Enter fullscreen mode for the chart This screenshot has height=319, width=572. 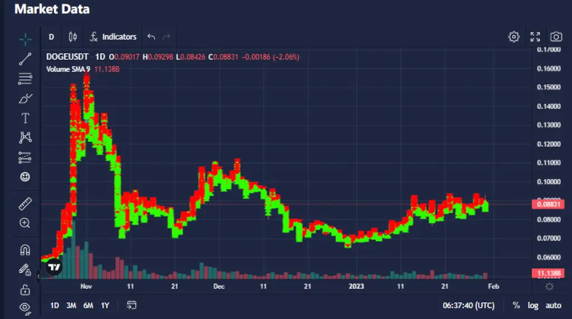pos(535,37)
